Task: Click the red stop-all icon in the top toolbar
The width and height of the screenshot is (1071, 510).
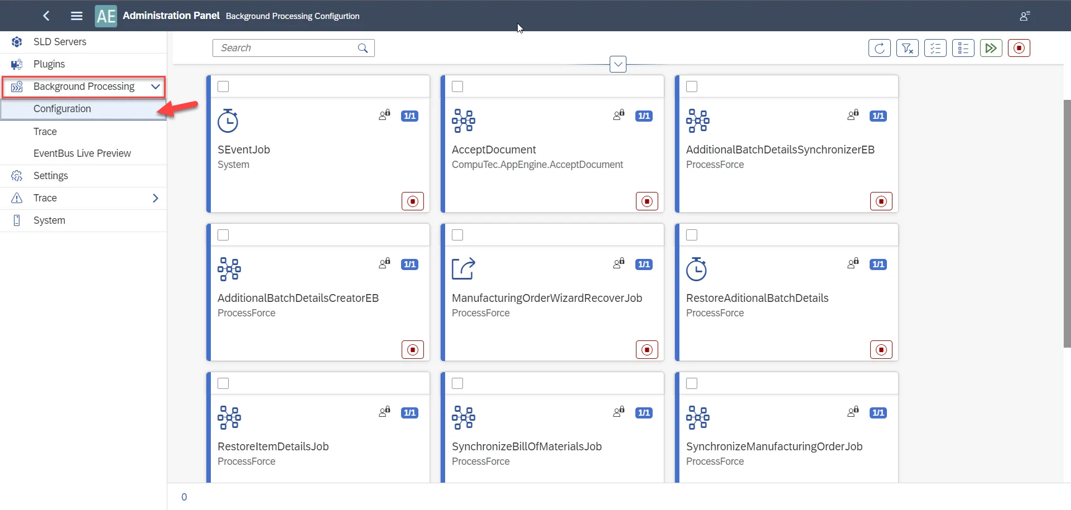Action: [x=1019, y=49]
